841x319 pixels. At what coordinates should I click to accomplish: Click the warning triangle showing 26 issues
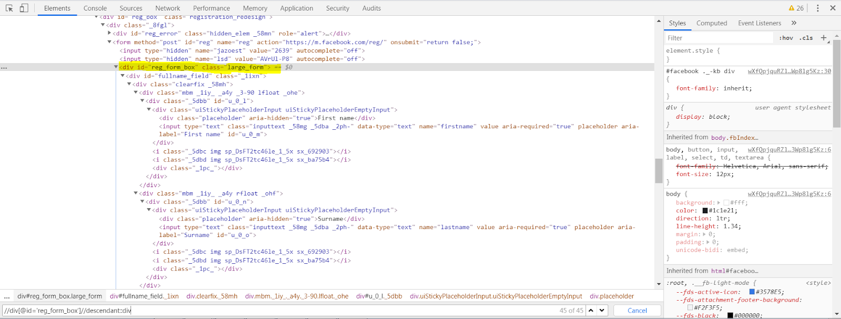coord(796,8)
